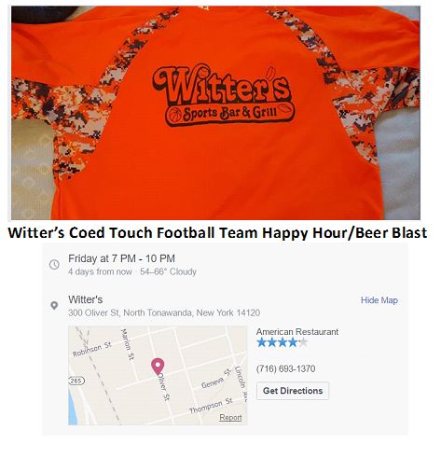Click the Get Directions button
The width and height of the screenshot is (441, 458).
pos(293,391)
